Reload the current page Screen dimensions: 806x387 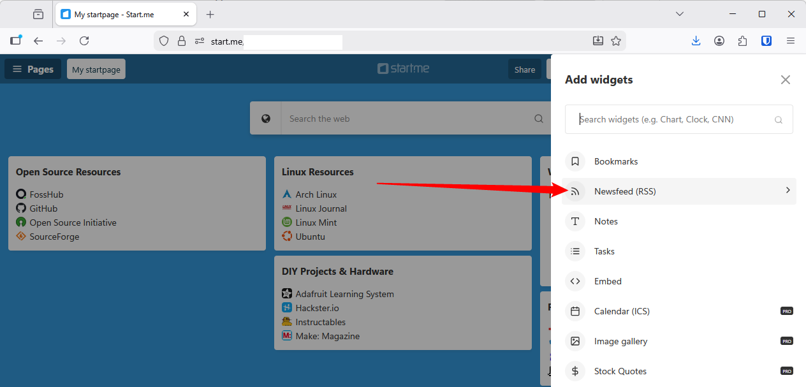click(x=84, y=41)
